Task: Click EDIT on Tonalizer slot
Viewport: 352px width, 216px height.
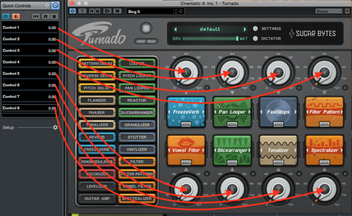Action: coord(278,163)
